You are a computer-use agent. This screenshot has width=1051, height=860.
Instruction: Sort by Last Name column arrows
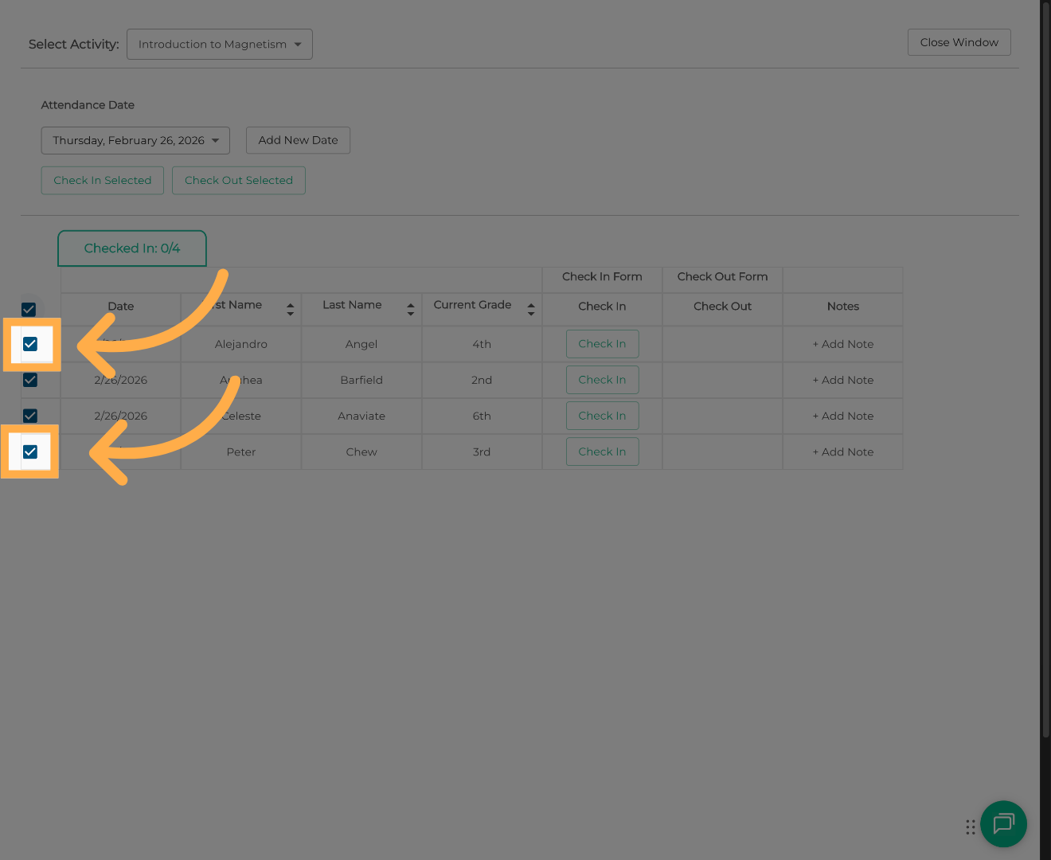410,309
